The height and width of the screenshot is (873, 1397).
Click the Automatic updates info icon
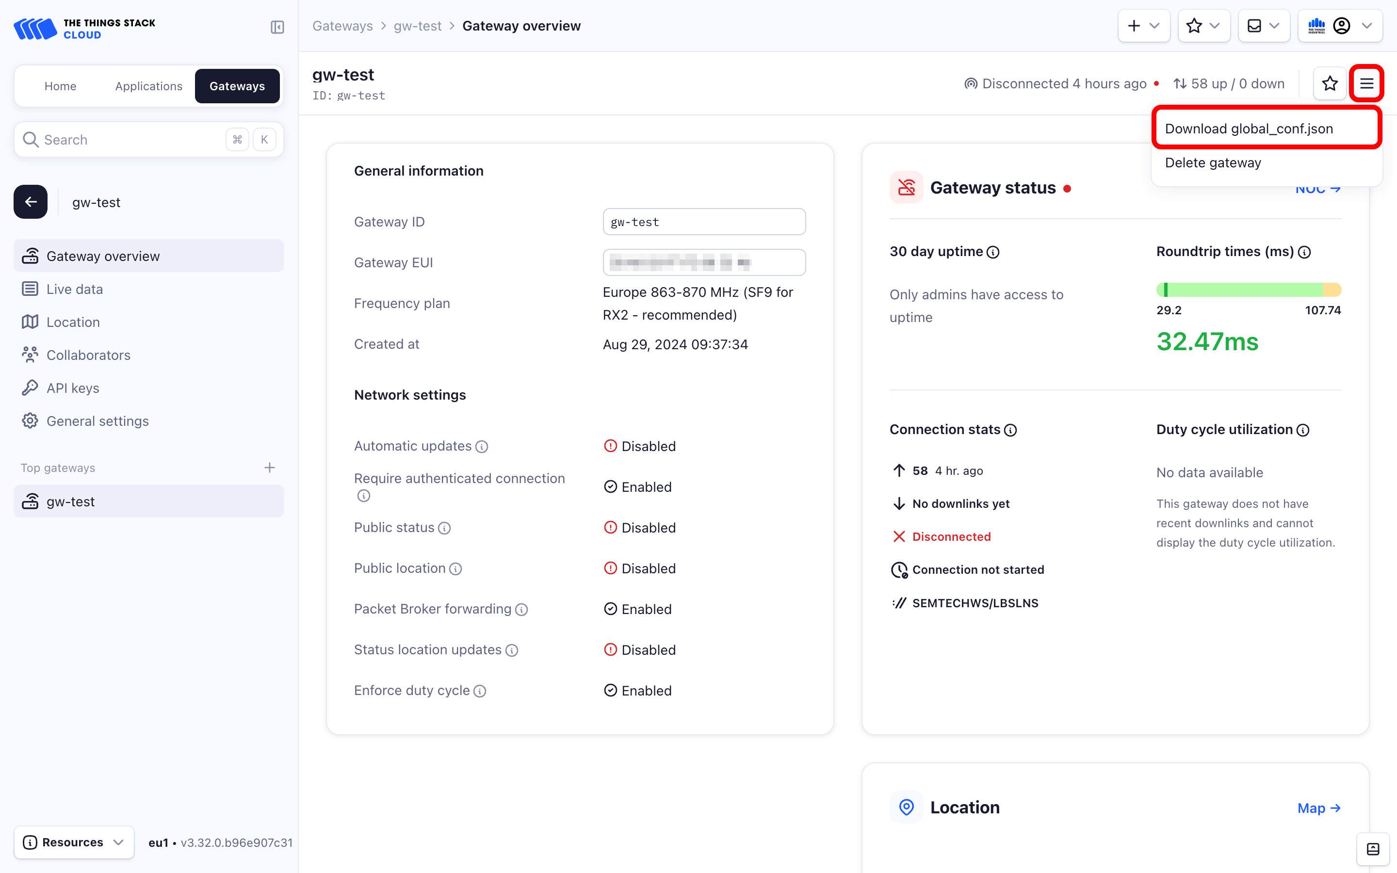pos(482,447)
